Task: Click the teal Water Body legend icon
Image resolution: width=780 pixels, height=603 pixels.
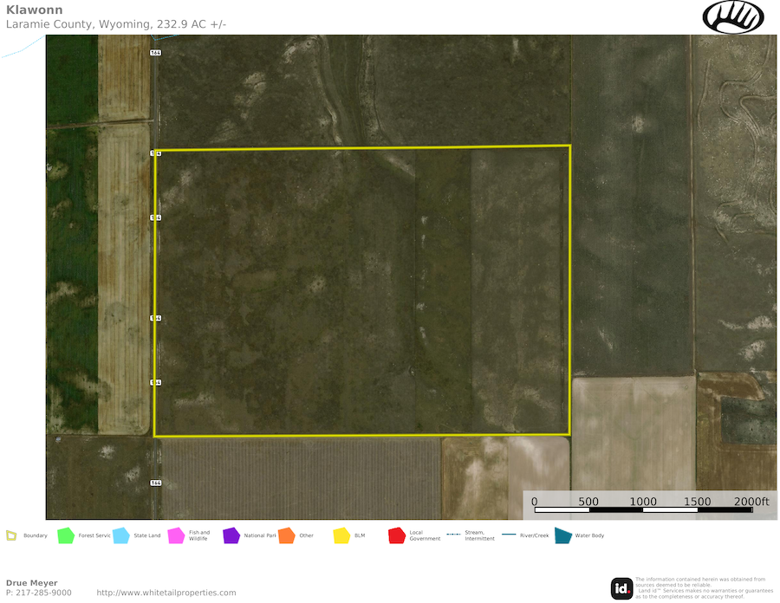Action: (563, 535)
